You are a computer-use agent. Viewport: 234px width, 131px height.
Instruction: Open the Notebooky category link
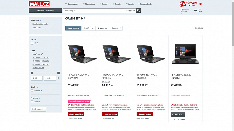pos(36,27)
